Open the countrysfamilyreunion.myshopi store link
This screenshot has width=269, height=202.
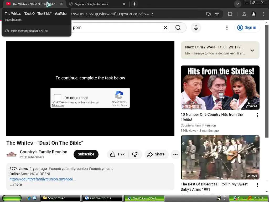tap(42, 179)
